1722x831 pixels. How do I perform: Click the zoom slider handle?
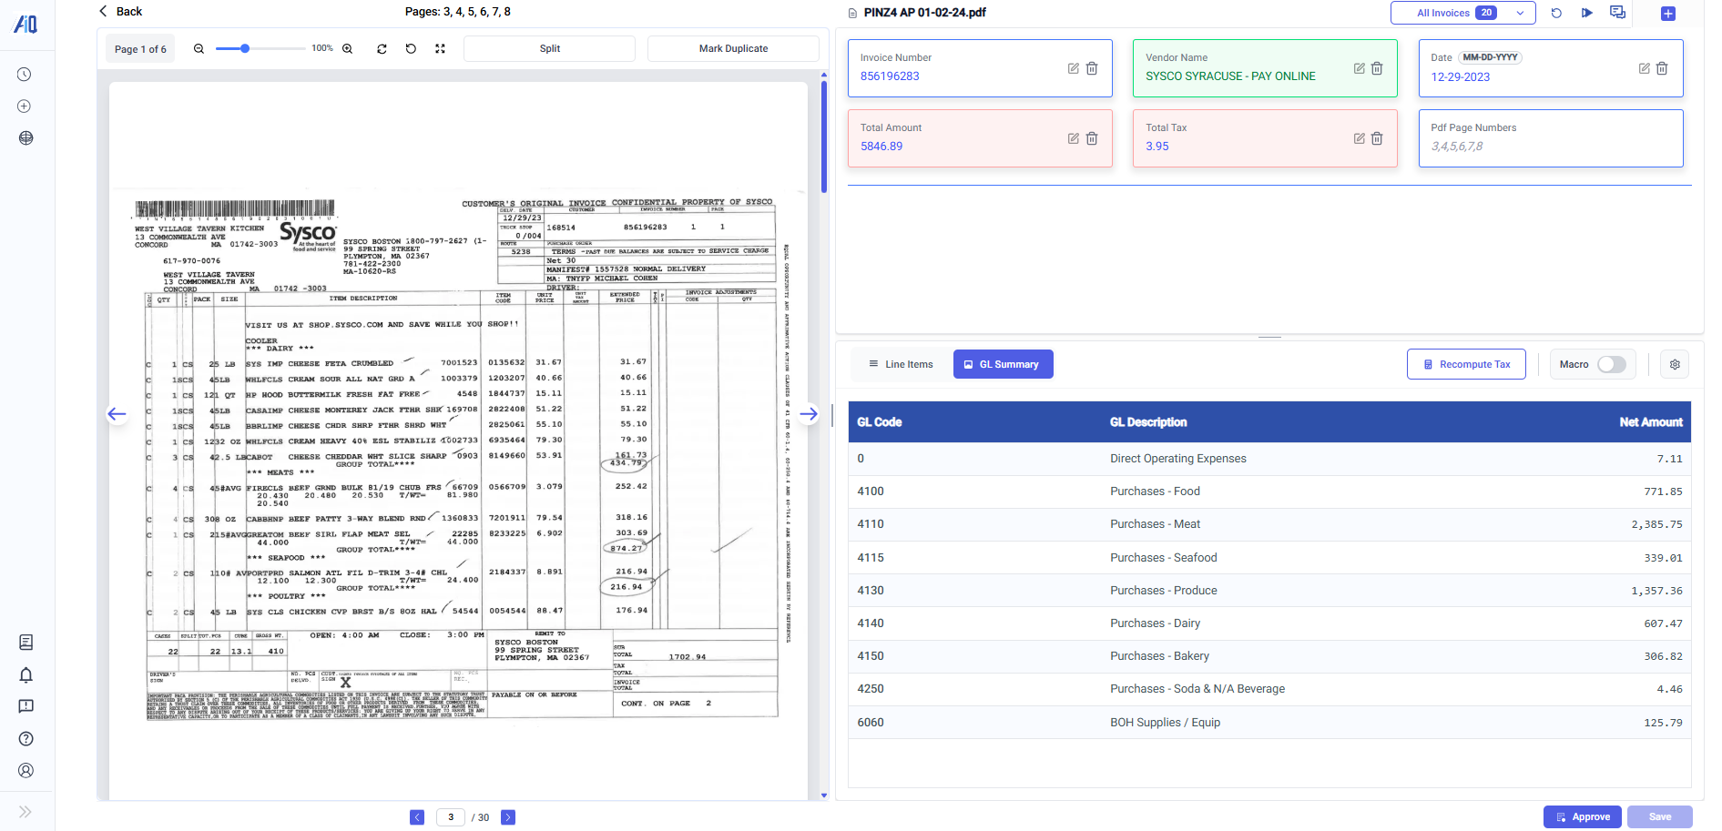pyautogui.click(x=245, y=48)
